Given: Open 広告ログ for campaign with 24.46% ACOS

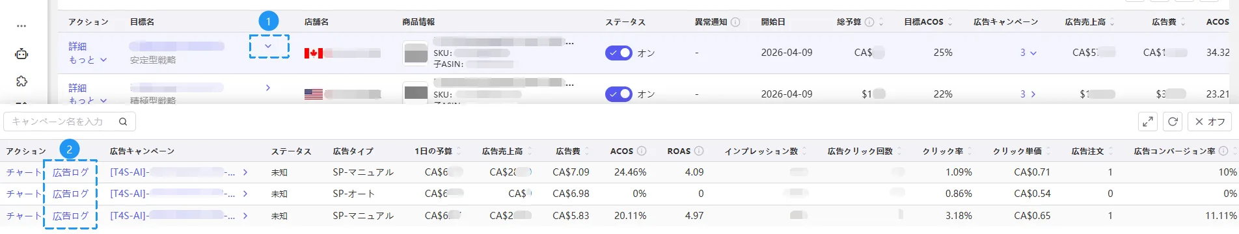Looking at the screenshot, I should click(70, 172).
